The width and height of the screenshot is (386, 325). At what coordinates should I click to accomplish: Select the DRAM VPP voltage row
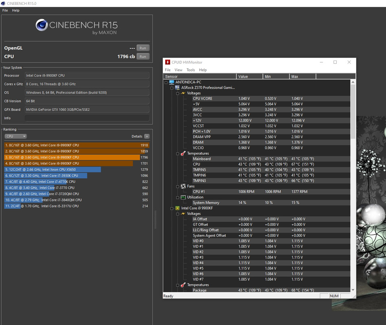click(x=271, y=137)
